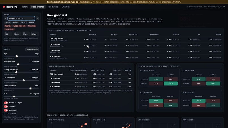Select LAD stenosis row in pipeline table

tap(135, 45)
